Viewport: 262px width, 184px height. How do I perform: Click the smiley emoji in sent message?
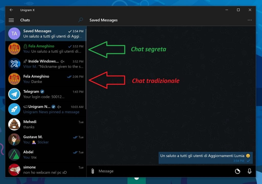point(248,156)
